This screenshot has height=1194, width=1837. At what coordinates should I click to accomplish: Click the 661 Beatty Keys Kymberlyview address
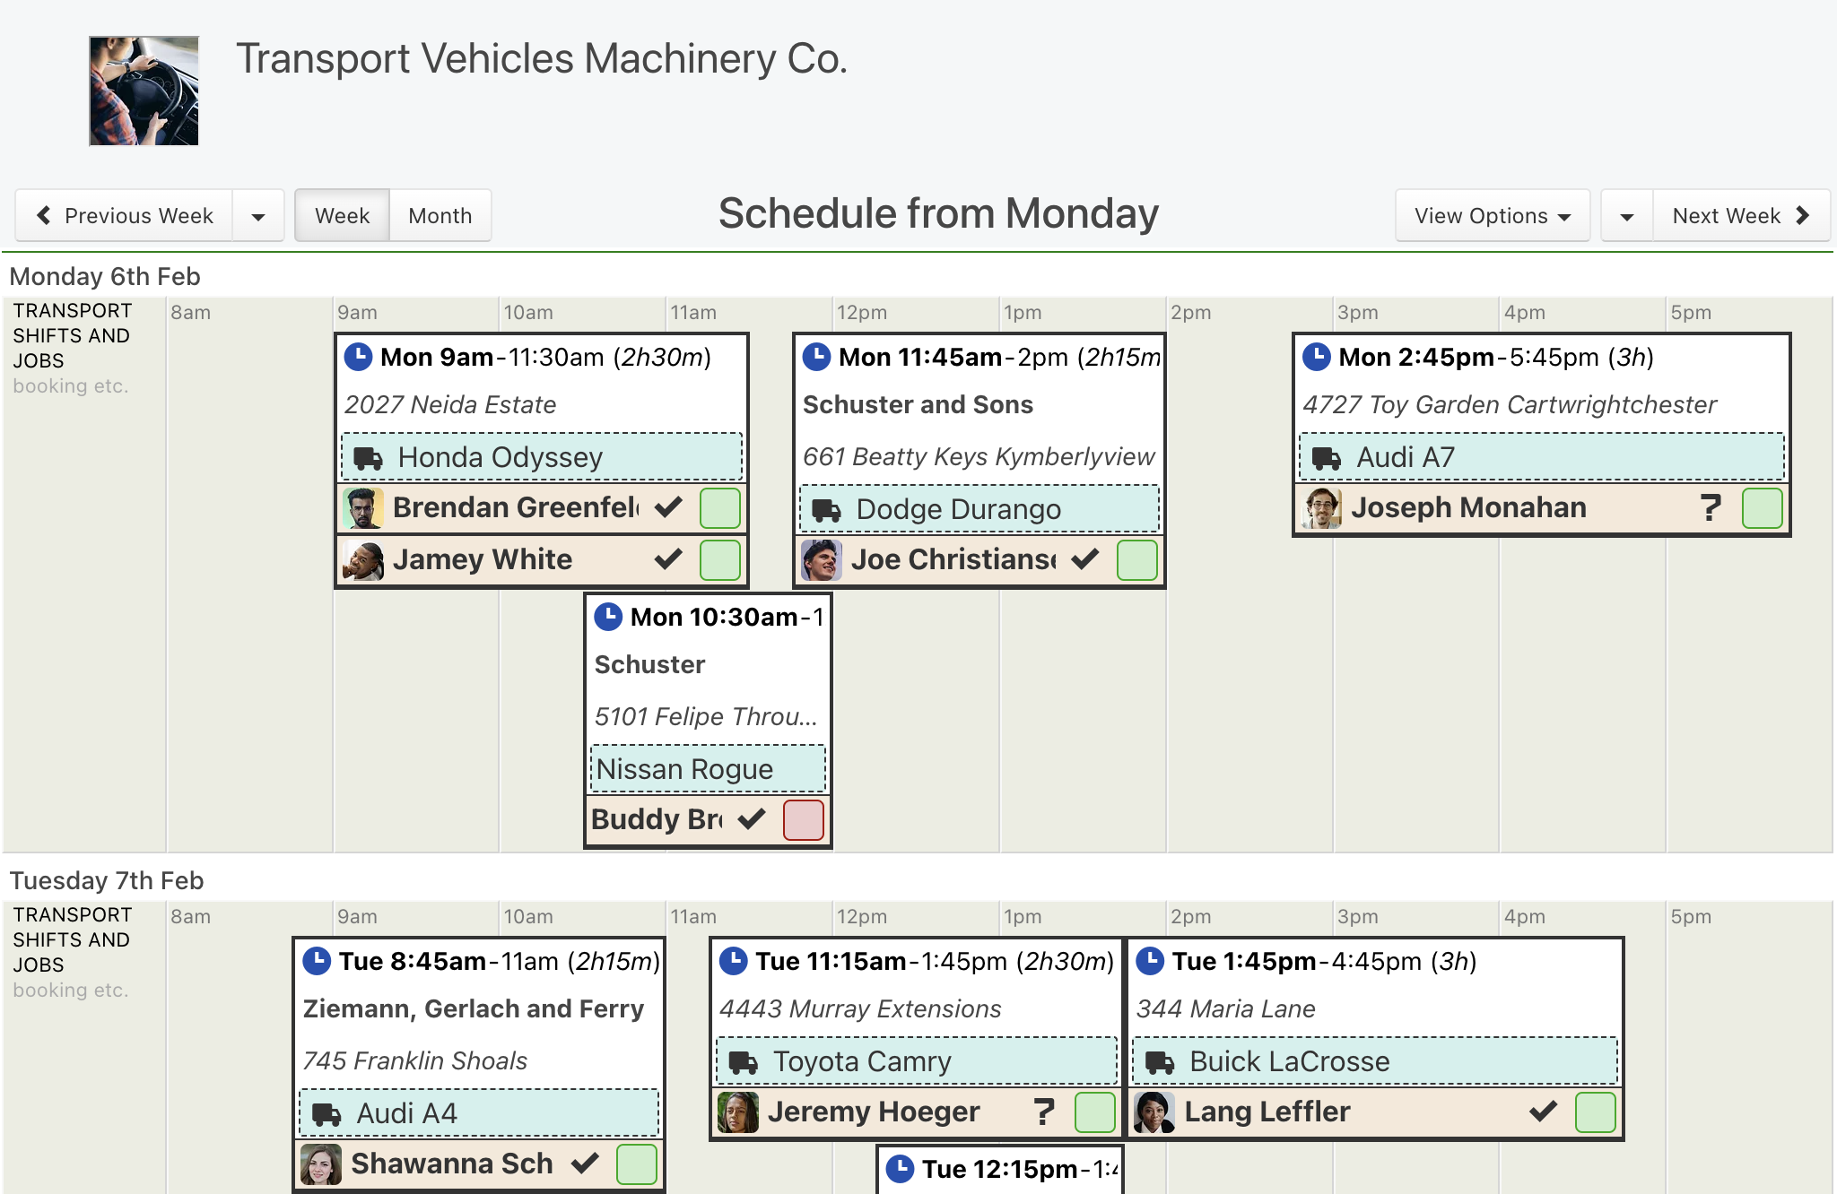click(x=979, y=457)
